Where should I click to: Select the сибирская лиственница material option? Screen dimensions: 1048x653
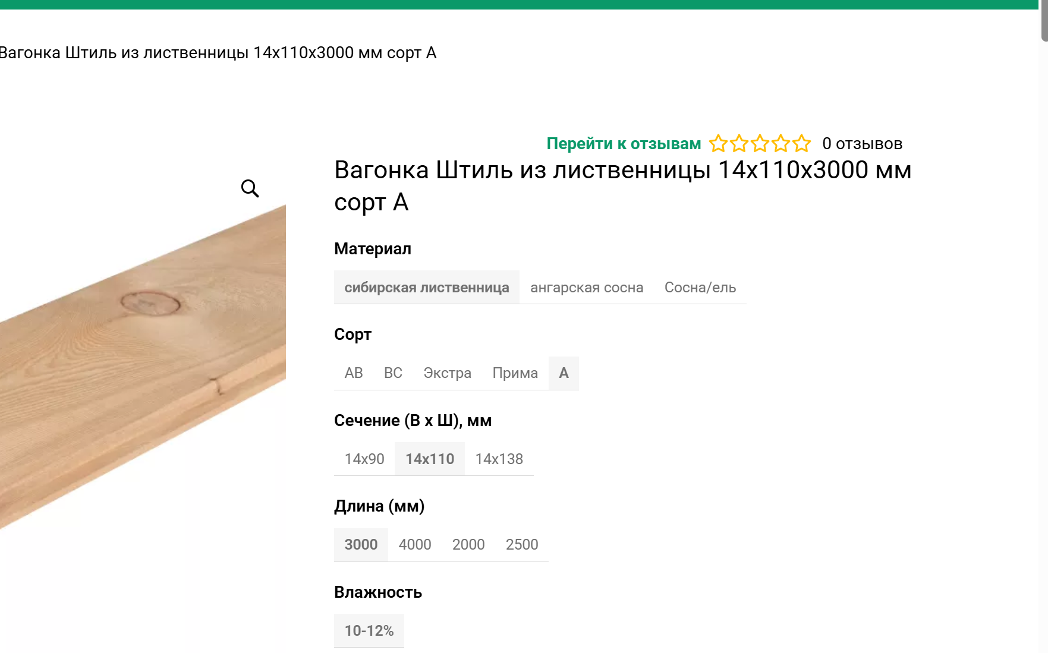tap(426, 287)
